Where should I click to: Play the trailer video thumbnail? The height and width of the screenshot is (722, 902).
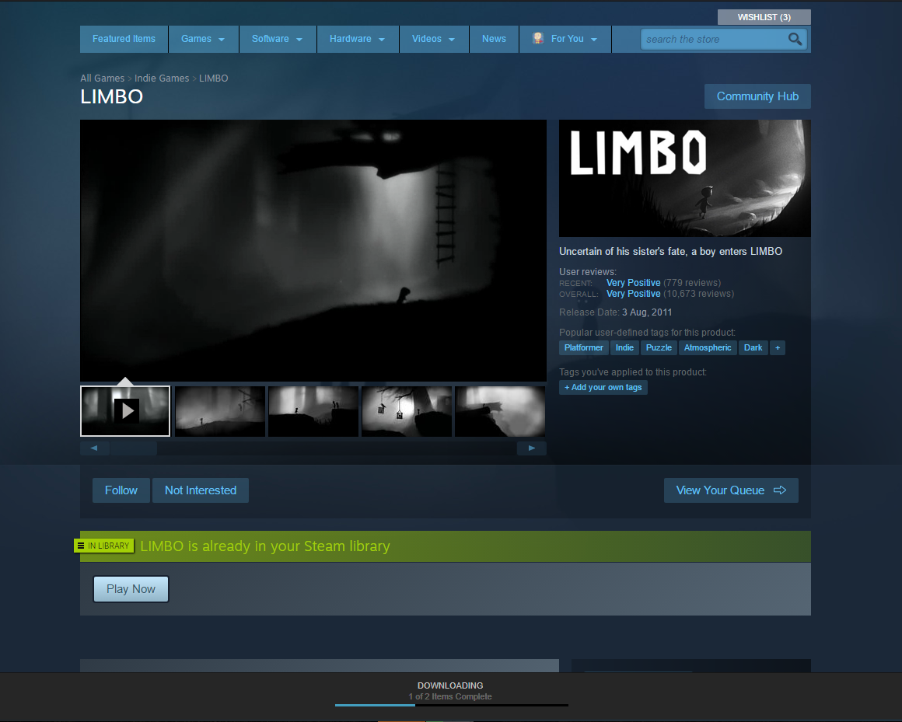pos(125,411)
